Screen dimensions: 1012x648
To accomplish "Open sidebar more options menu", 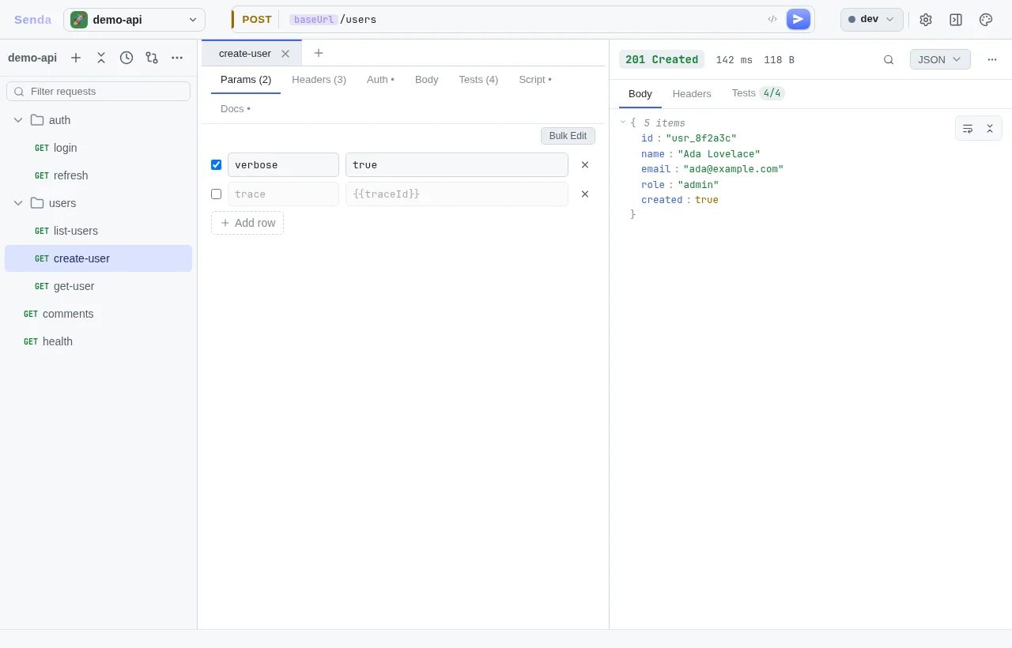I will (x=177, y=58).
